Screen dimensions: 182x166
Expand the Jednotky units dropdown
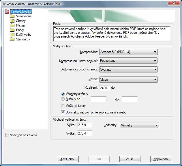click(x=139, y=125)
